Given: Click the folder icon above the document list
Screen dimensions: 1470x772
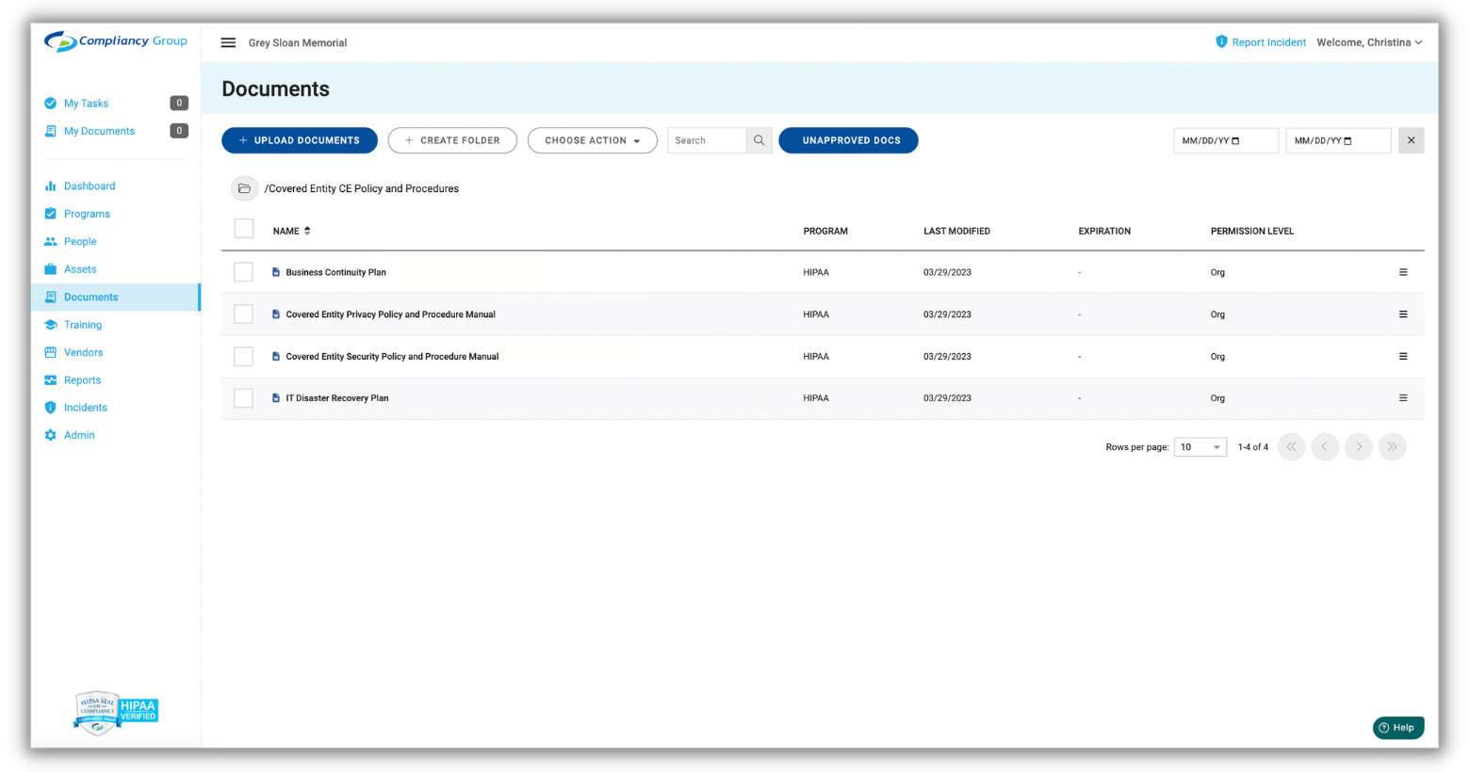Looking at the screenshot, I should [x=244, y=188].
